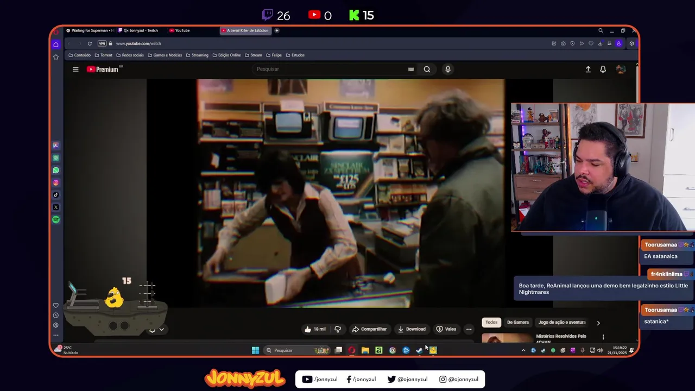Open the Edição Online bookmarks folder
Viewport: 695px width, 391px height.
(x=226, y=55)
